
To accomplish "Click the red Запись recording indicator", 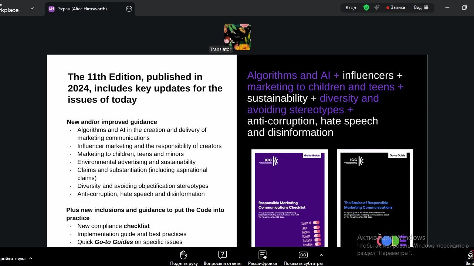I will pyautogui.click(x=396, y=8).
